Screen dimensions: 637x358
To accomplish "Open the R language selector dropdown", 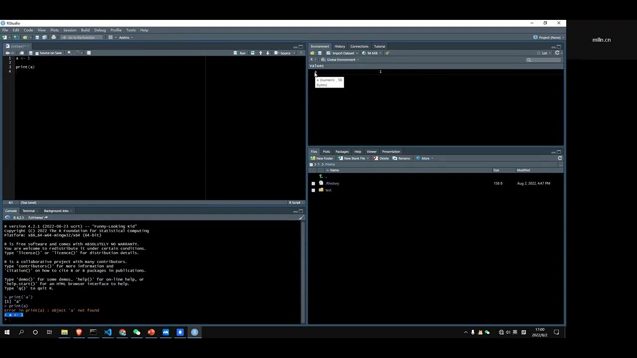I will pyautogui.click(x=314, y=60).
